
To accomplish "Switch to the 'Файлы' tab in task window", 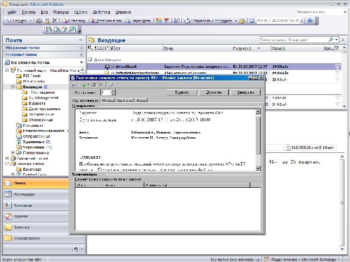I will [108, 101].
